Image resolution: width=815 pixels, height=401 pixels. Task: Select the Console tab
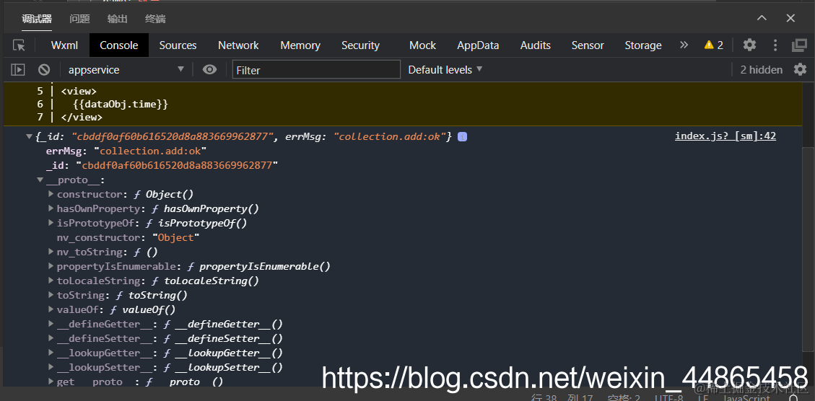coord(119,45)
